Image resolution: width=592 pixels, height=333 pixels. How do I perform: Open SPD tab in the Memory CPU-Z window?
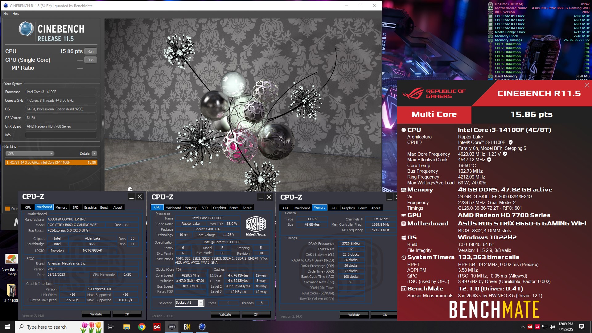334,208
